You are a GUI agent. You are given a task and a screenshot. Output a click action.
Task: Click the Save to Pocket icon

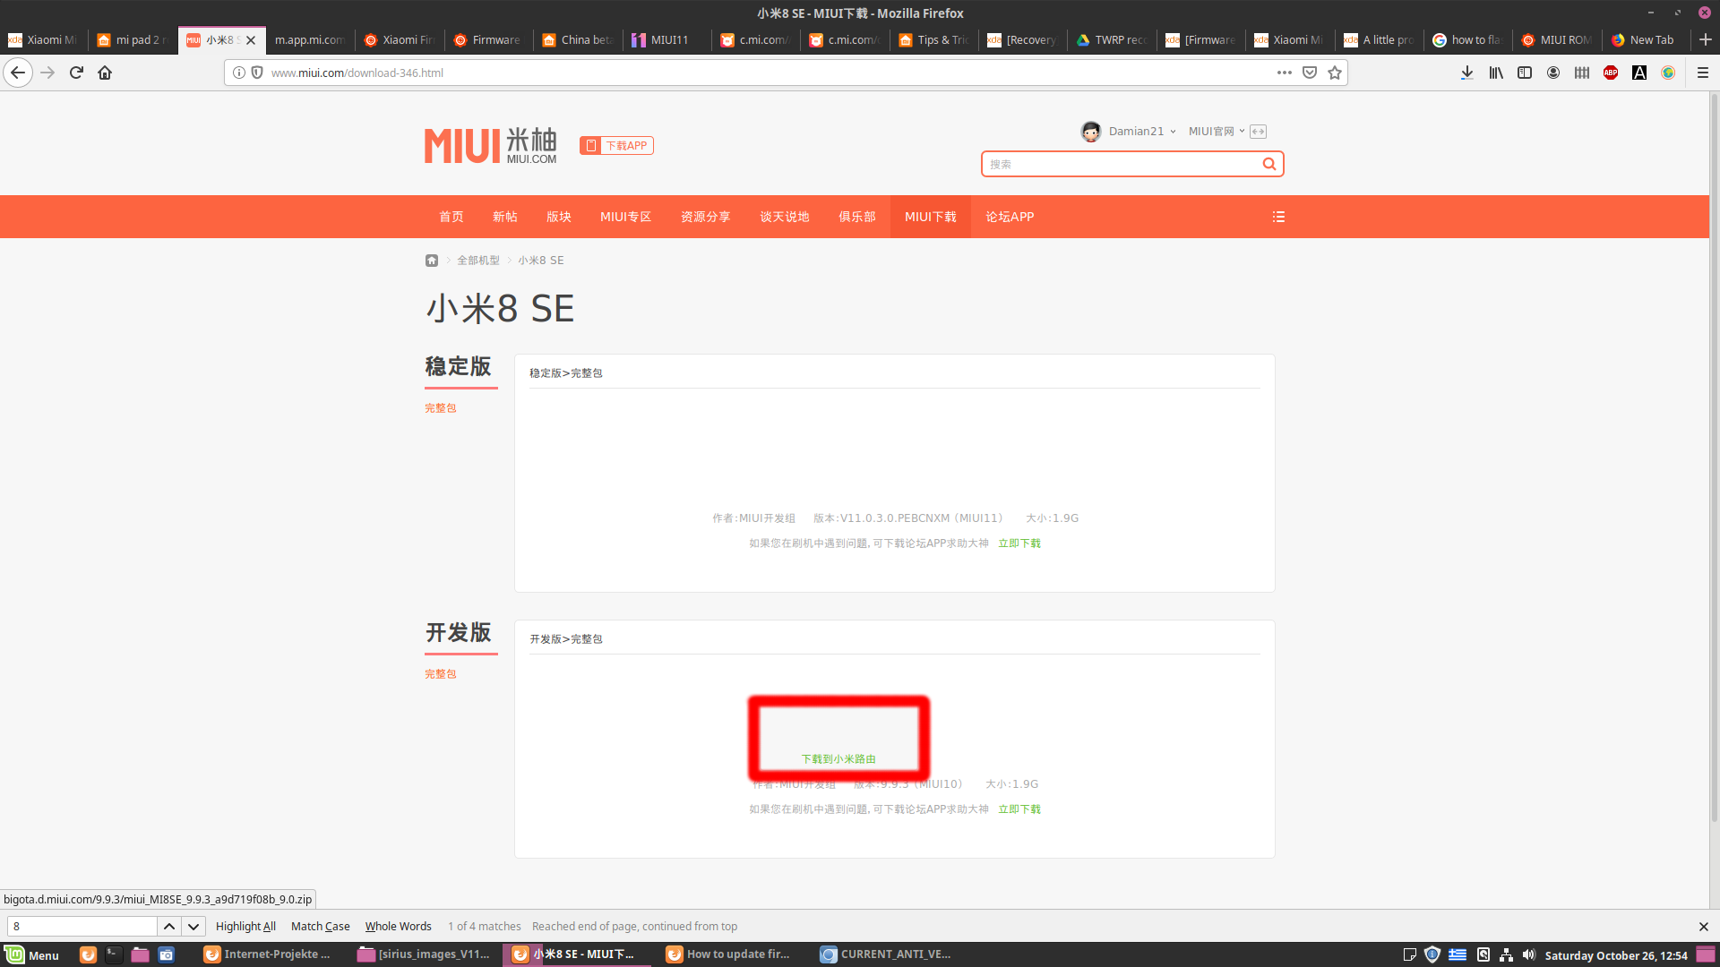pyautogui.click(x=1310, y=73)
